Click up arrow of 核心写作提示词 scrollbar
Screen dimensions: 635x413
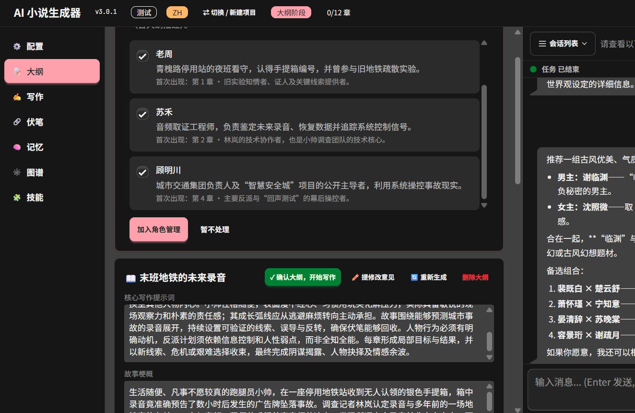489,310
